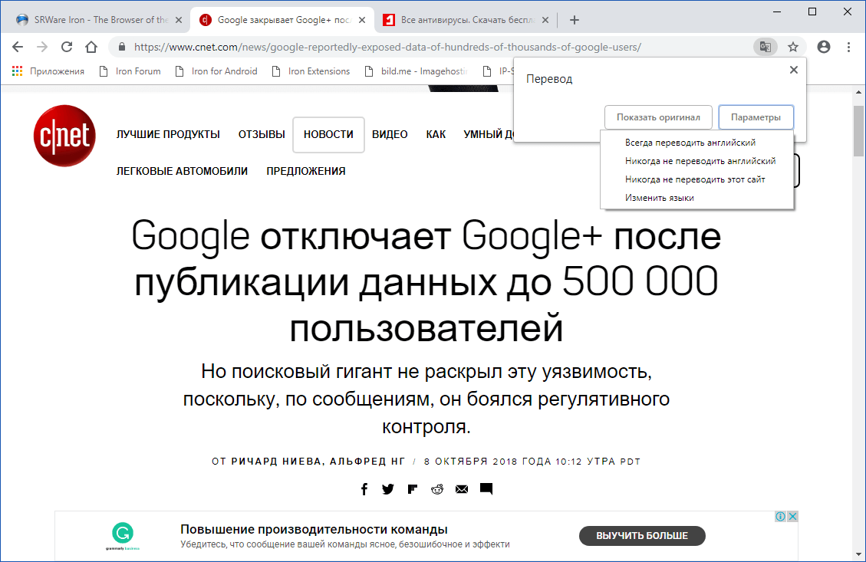The image size is (866, 562).
Task: Share article on Reddit
Action: click(x=437, y=489)
